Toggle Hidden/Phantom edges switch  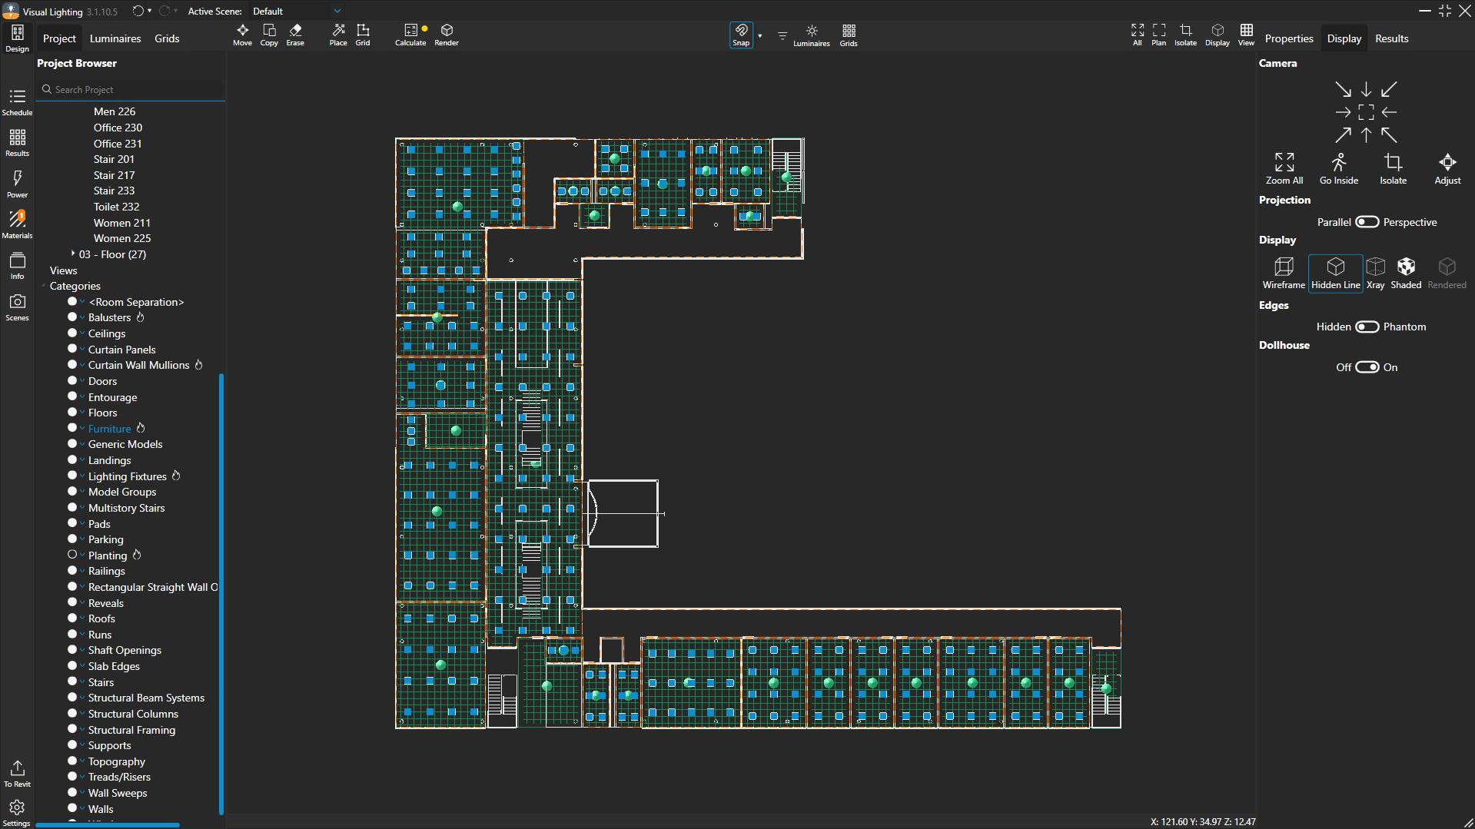click(1367, 327)
